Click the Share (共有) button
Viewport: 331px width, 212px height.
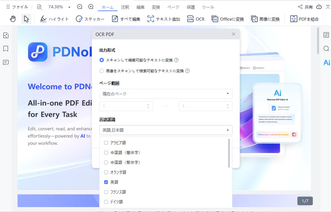click(305, 7)
